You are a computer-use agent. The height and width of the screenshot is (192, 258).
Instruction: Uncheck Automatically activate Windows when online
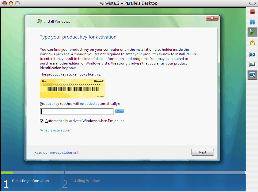coord(42,121)
